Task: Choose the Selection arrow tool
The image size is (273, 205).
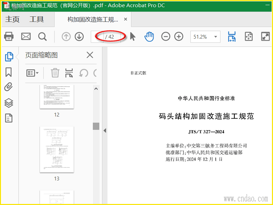Action: (133, 37)
